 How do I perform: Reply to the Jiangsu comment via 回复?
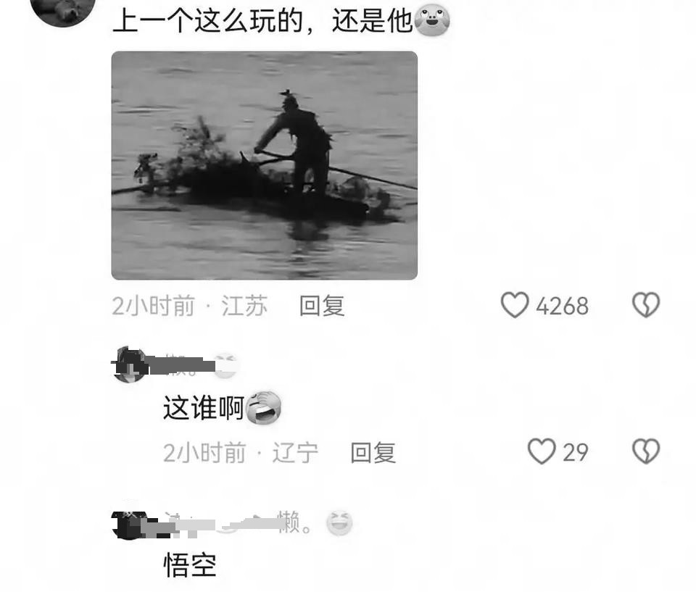click(322, 306)
